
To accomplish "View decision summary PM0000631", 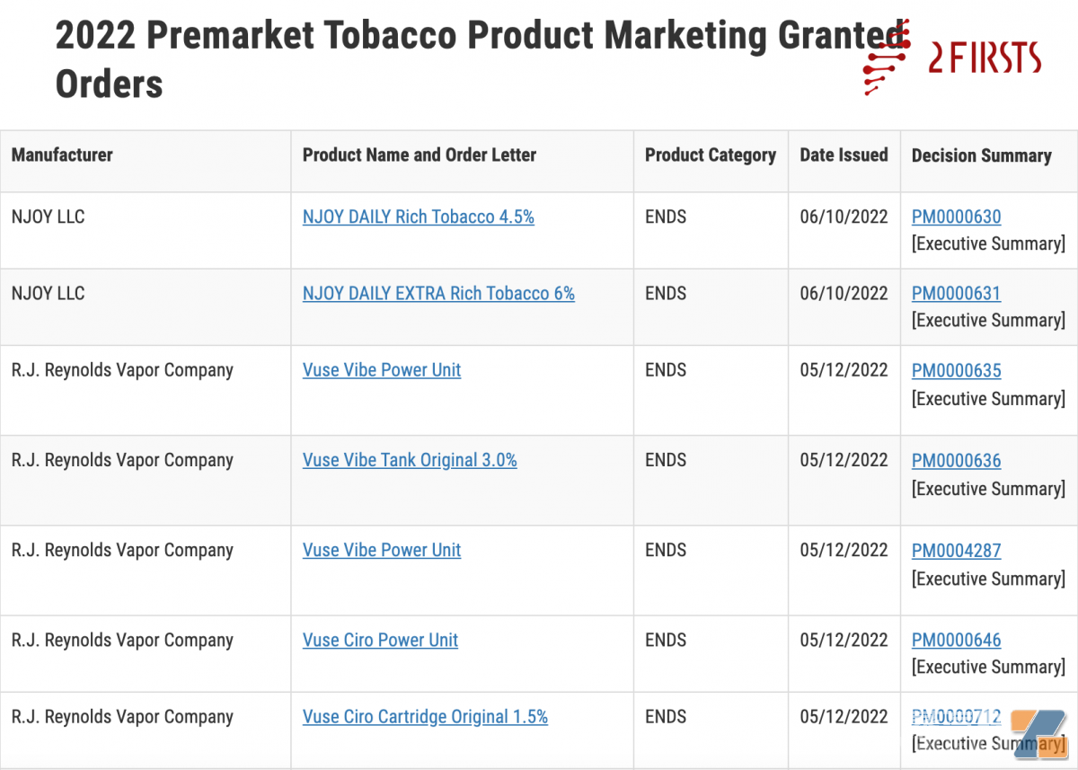I will 956,294.
